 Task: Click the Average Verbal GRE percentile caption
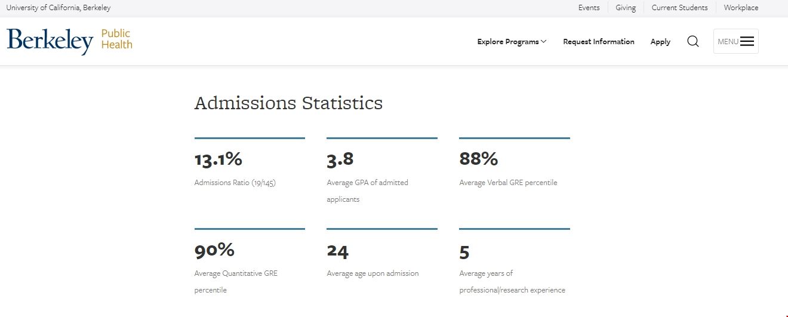(508, 183)
